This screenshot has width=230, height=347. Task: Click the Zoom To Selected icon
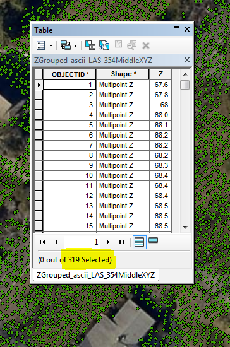[132, 45]
